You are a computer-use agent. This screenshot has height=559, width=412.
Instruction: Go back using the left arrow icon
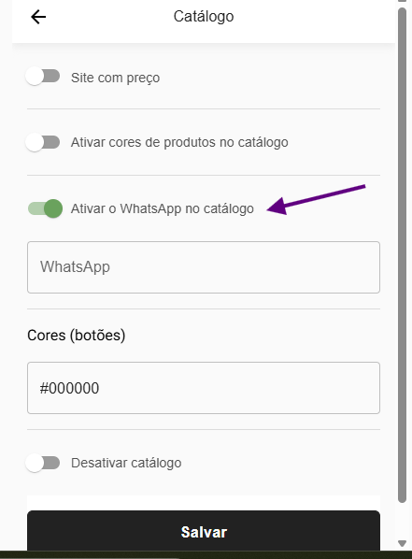click(38, 17)
